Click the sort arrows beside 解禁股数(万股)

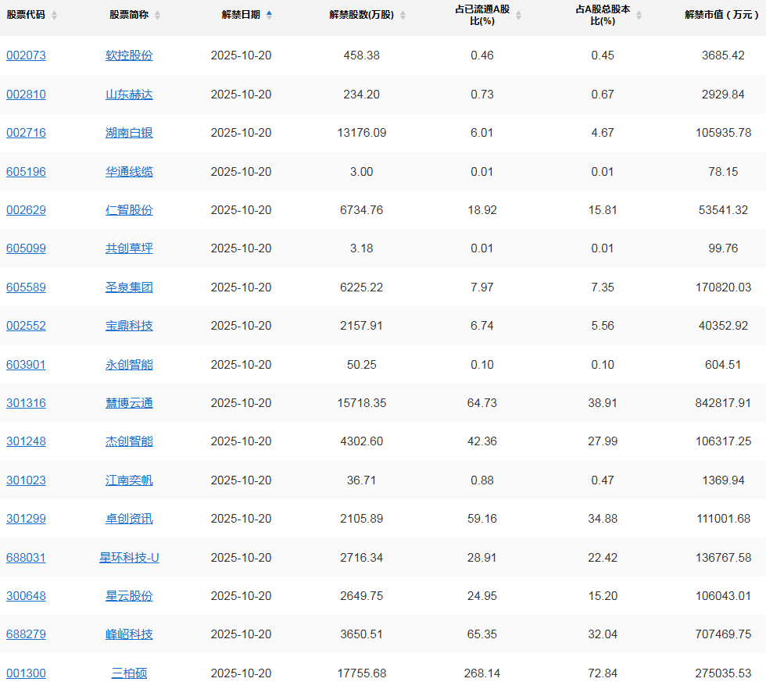pos(403,16)
